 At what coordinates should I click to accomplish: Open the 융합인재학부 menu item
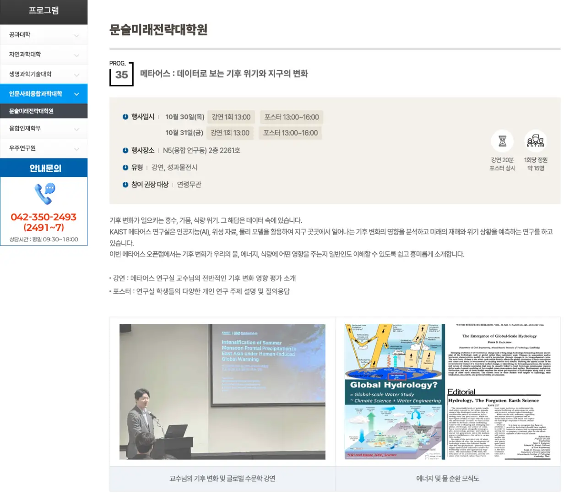pos(43,129)
